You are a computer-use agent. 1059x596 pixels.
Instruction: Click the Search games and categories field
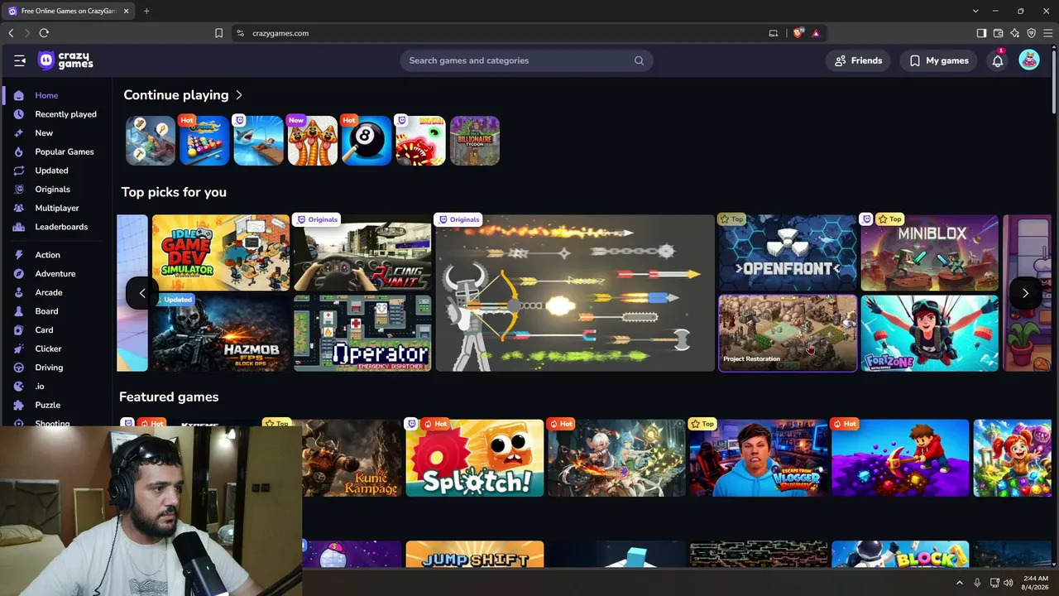tap(526, 60)
